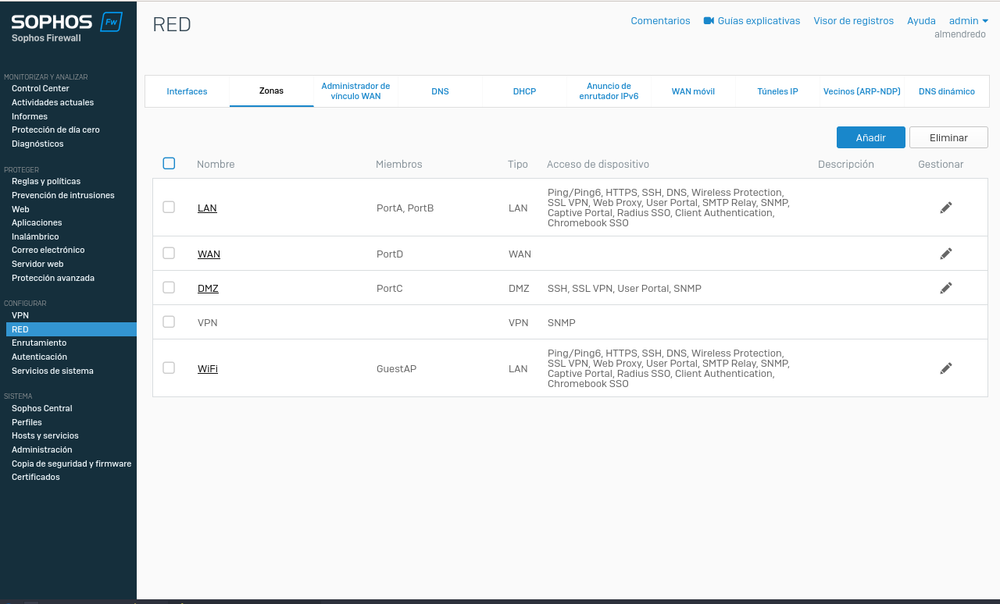Go to the DNS dinámico tab

click(x=946, y=91)
